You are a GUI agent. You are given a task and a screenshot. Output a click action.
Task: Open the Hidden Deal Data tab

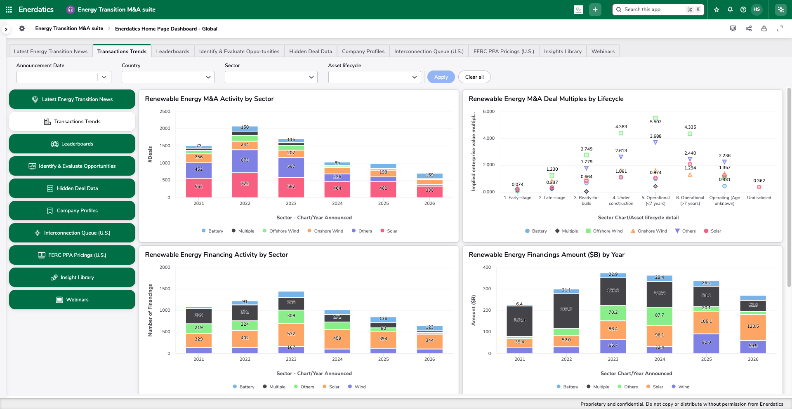(311, 51)
